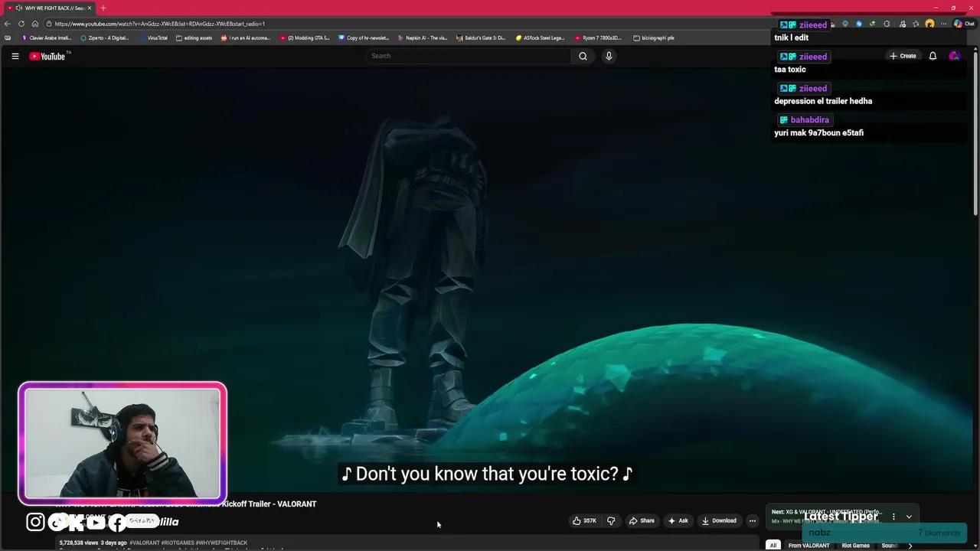
Task: Click the Kickoff Trailer - VALORANT title
Action: click(269, 504)
